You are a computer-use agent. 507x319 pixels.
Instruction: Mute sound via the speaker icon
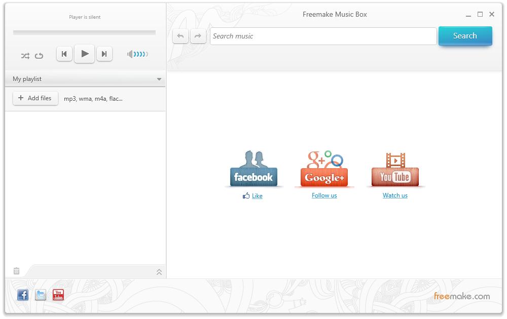(x=130, y=54)
